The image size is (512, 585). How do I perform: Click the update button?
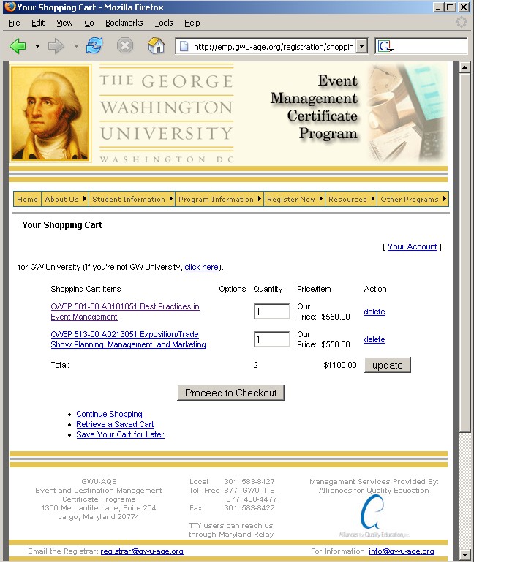click(388, 365)
